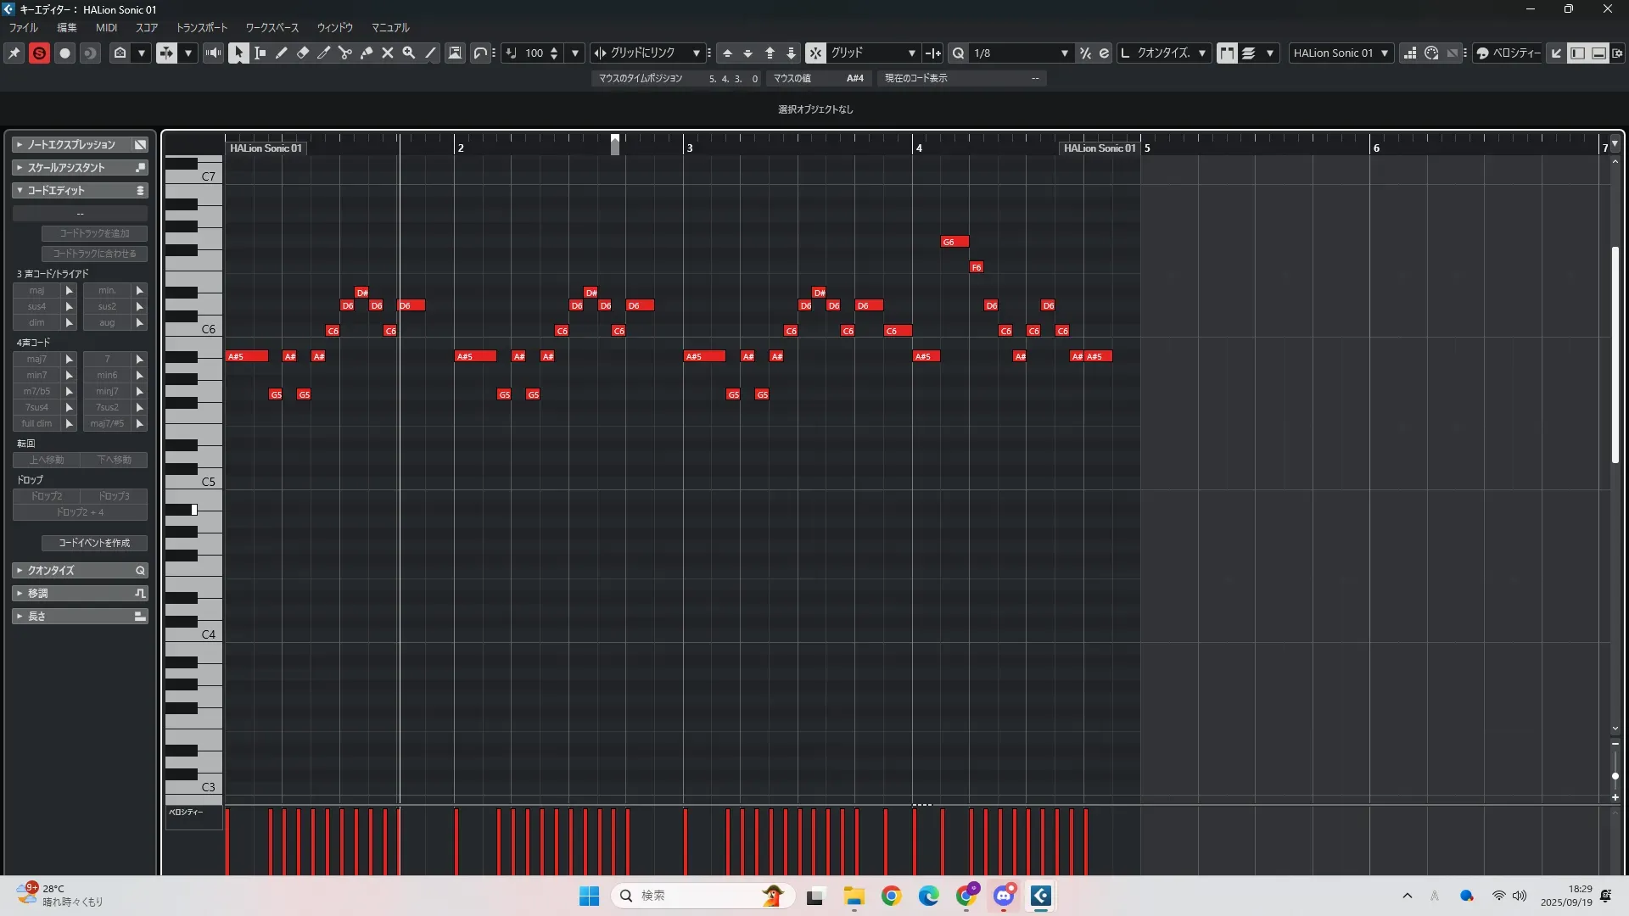
Task: Open the グリッドにリンク dropdown
Action: (696, 53)
